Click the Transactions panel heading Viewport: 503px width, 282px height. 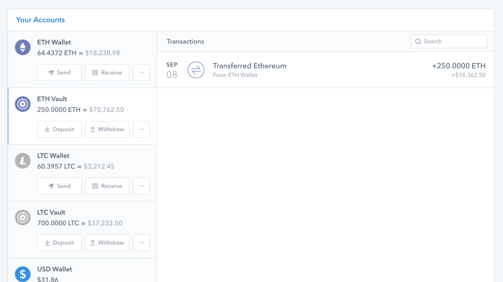tap(185, 41)
